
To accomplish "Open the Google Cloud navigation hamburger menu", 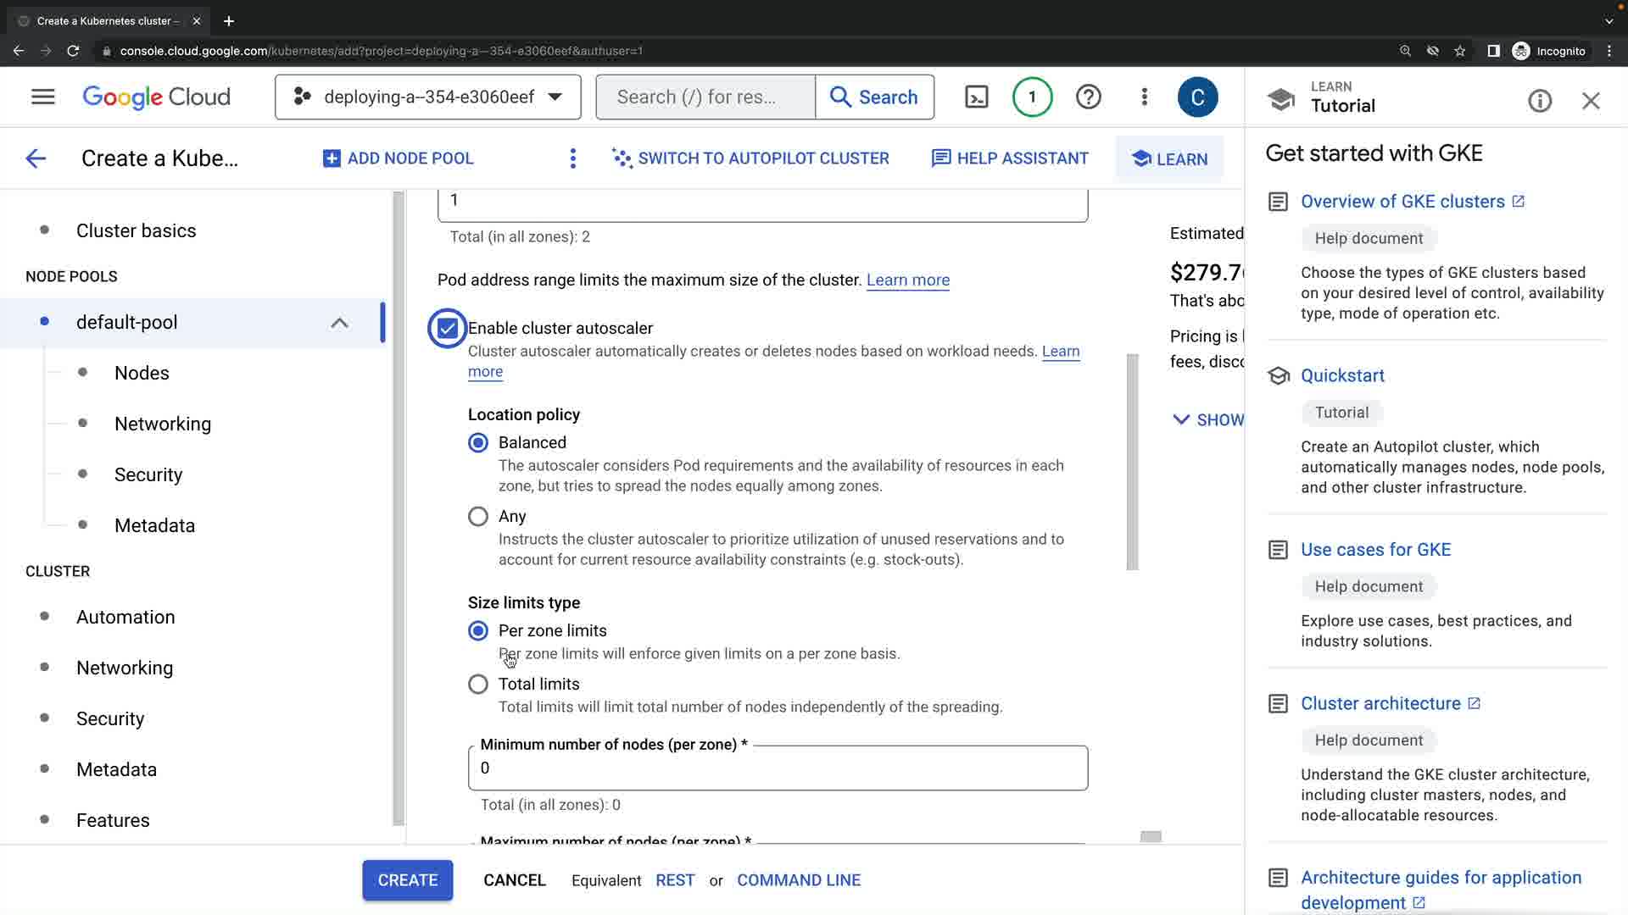I will (x=42, y=97).
